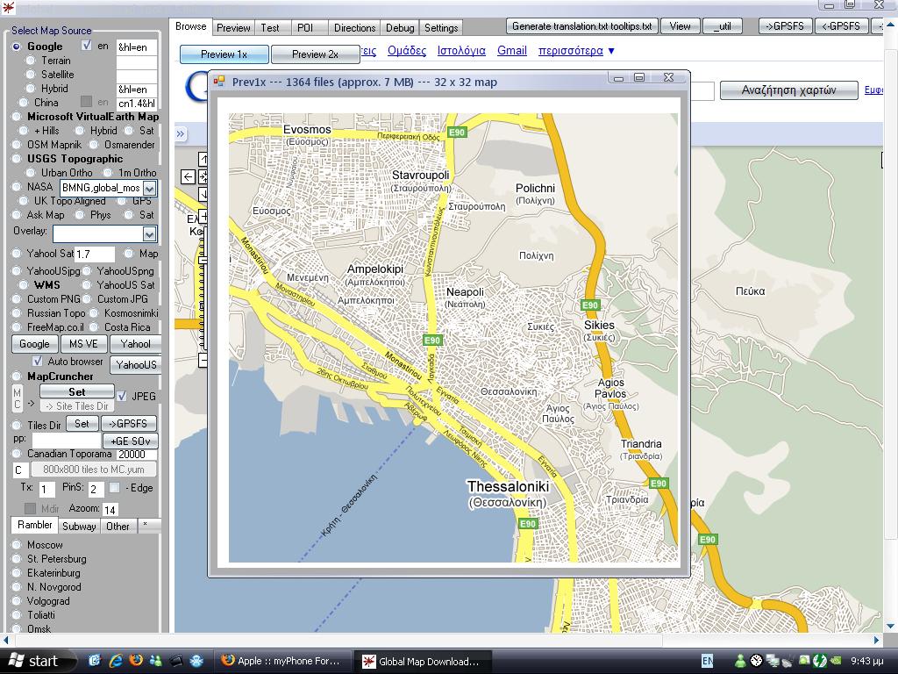
Task: Switch to the Subway city tab
Action: pyautogui.click(x=79, y=527)
